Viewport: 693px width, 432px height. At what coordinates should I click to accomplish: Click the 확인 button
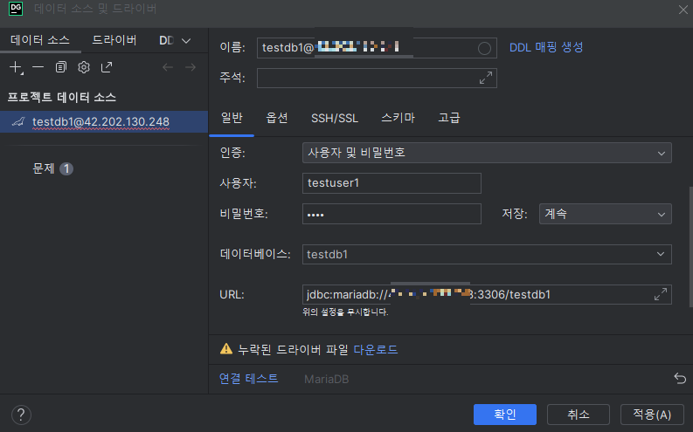point(505,415)
